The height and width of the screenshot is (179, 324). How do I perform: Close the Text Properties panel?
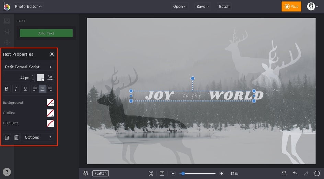(52, 54)
